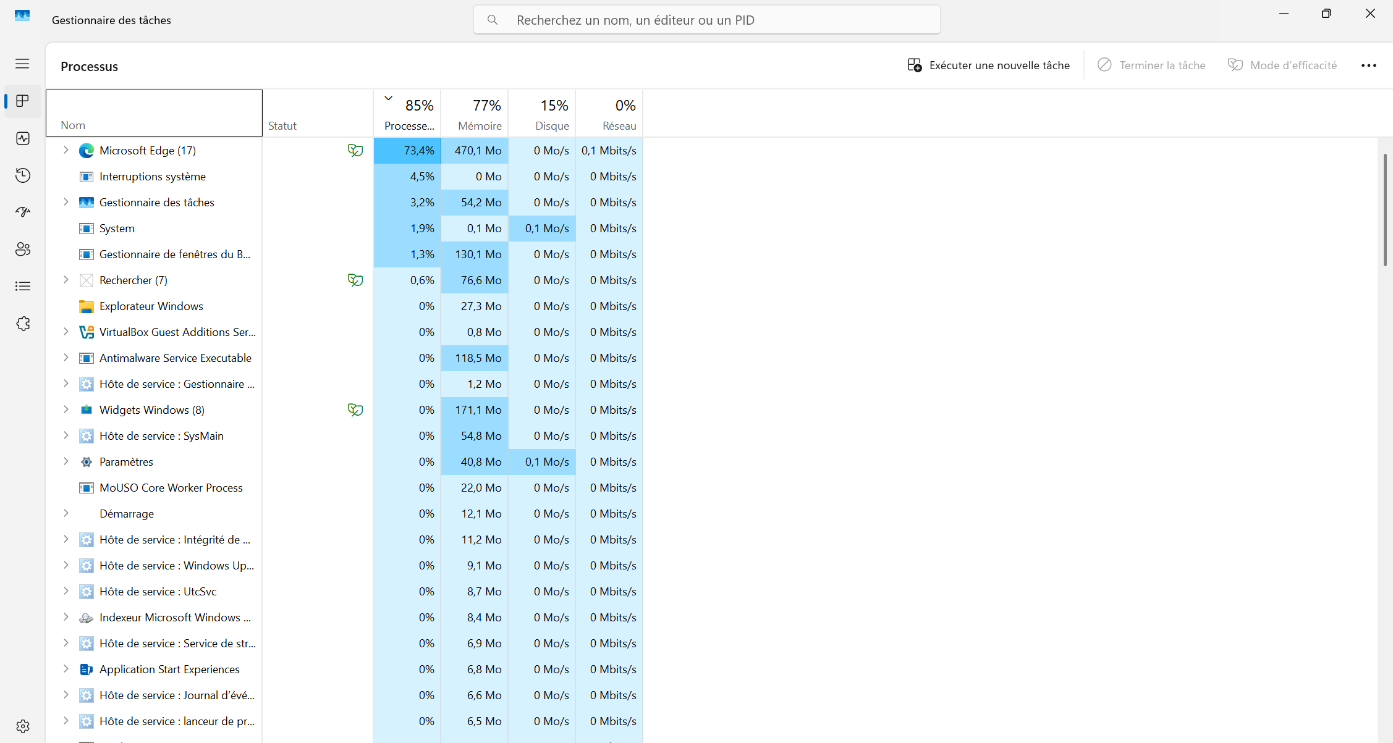Click the 73,4% CPU cell
The width and height of the screenshot is (1393, 743).
point(407,151)
